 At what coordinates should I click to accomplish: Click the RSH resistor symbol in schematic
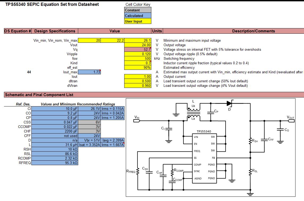250,141
